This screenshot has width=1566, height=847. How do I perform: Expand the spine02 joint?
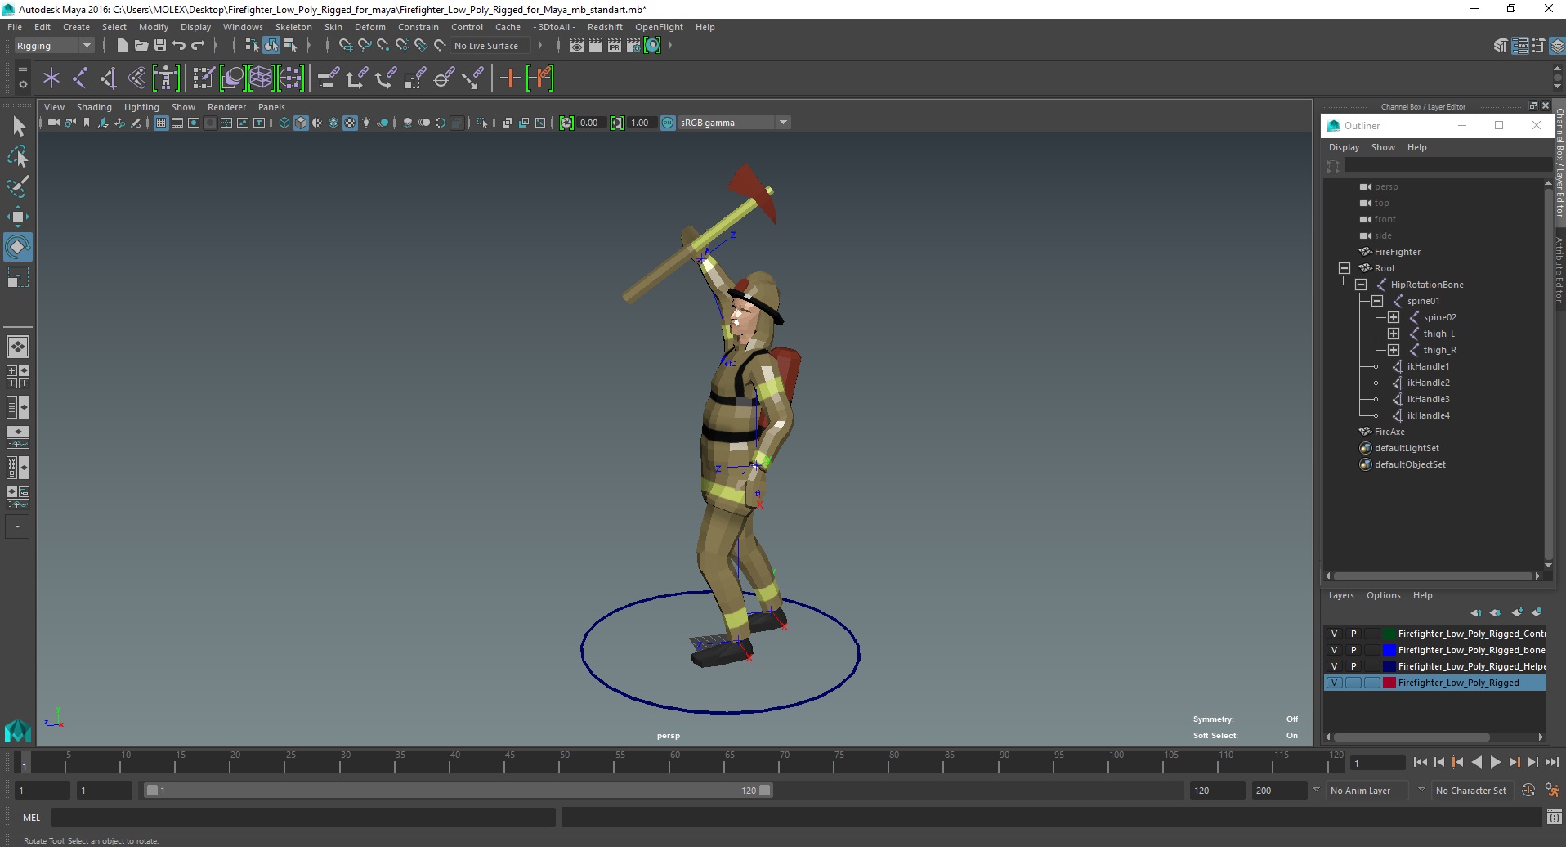coord(1394,317)
